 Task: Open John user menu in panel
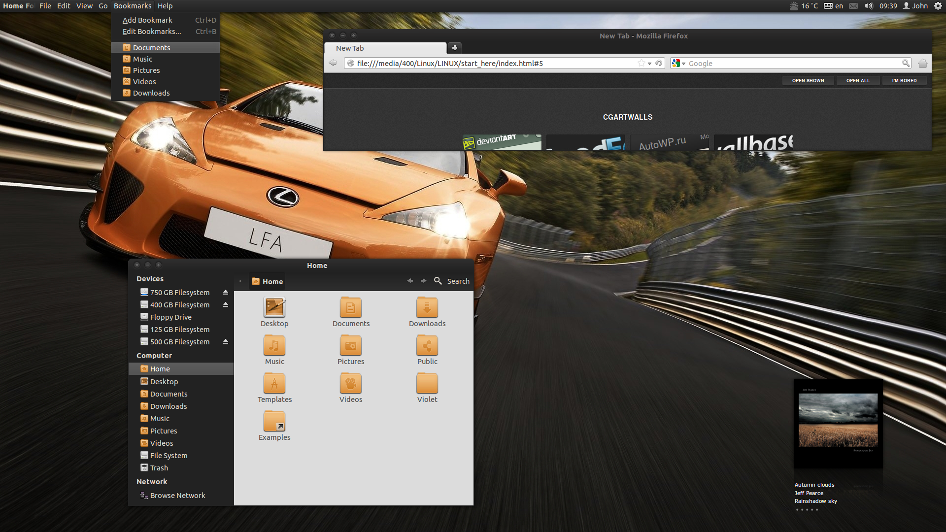point(915,6)
